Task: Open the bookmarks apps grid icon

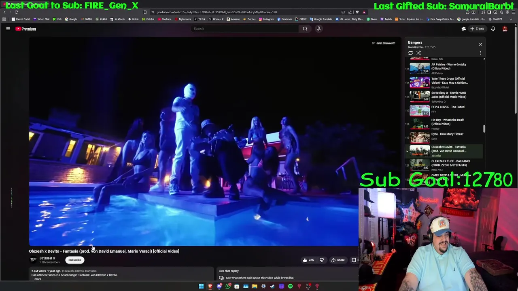Action: pos(4,19)
